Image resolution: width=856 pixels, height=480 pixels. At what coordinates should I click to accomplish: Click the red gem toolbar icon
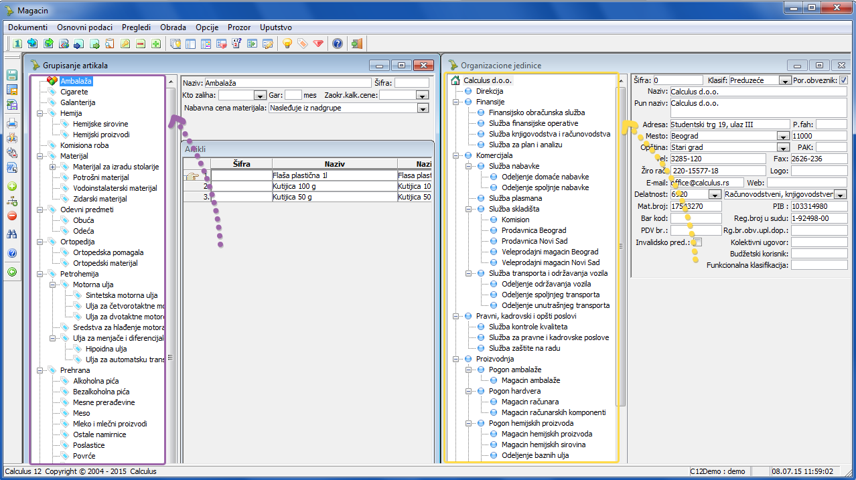pyautogui.click(x=318, y=44)
